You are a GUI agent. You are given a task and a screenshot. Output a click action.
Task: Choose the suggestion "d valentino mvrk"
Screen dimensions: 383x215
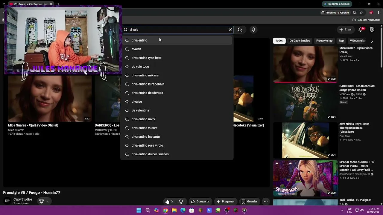click(x=177, y=119)
